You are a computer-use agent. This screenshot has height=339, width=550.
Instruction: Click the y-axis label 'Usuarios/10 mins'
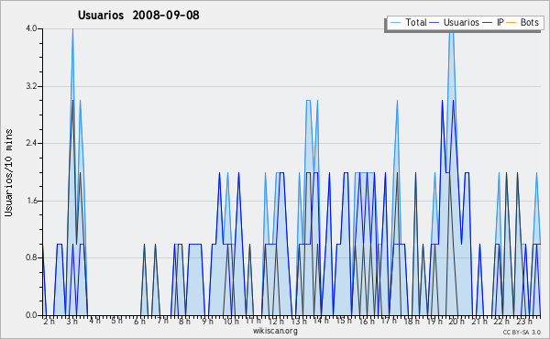tap(8, 172)
